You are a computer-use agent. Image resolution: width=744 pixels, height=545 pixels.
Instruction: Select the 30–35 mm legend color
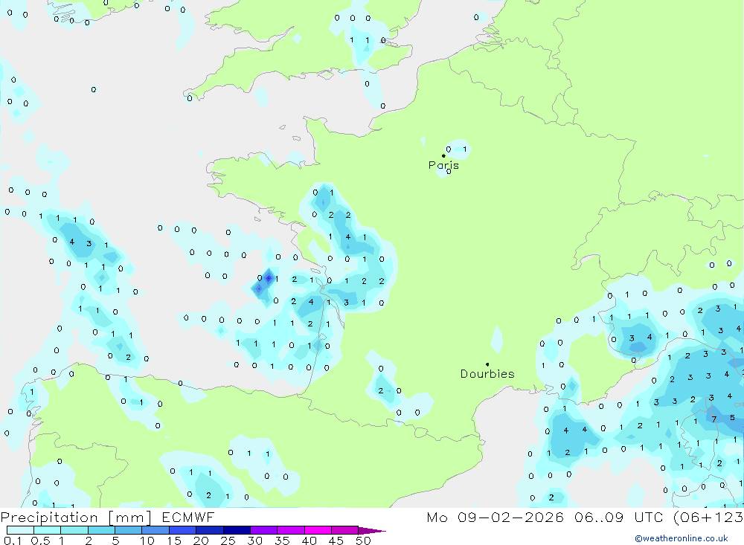pos(264,530)
